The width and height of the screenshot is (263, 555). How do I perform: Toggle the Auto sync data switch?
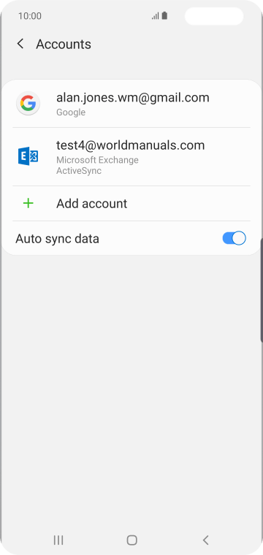point(234,238)
